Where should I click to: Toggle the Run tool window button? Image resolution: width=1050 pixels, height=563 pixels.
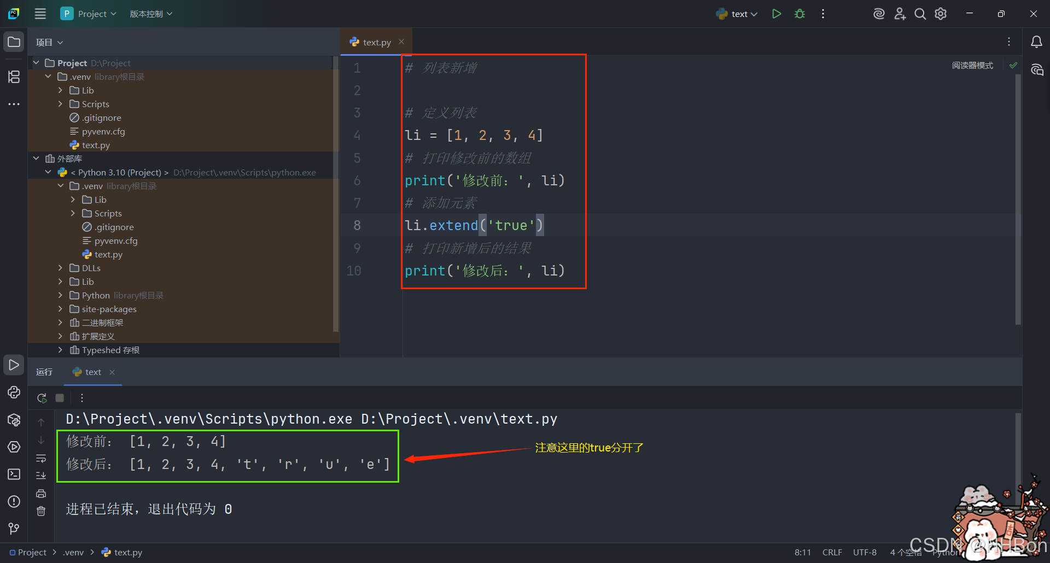point(14,365)
